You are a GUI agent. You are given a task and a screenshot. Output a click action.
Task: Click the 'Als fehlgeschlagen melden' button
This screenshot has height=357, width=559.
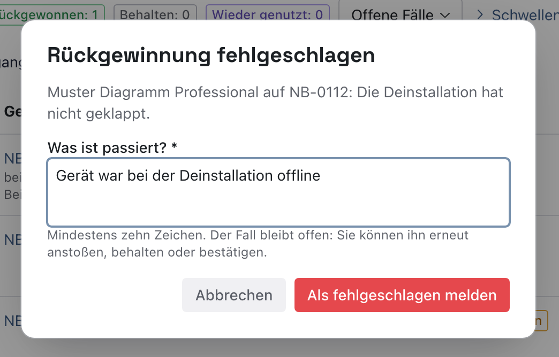click(x=402, y=295)
